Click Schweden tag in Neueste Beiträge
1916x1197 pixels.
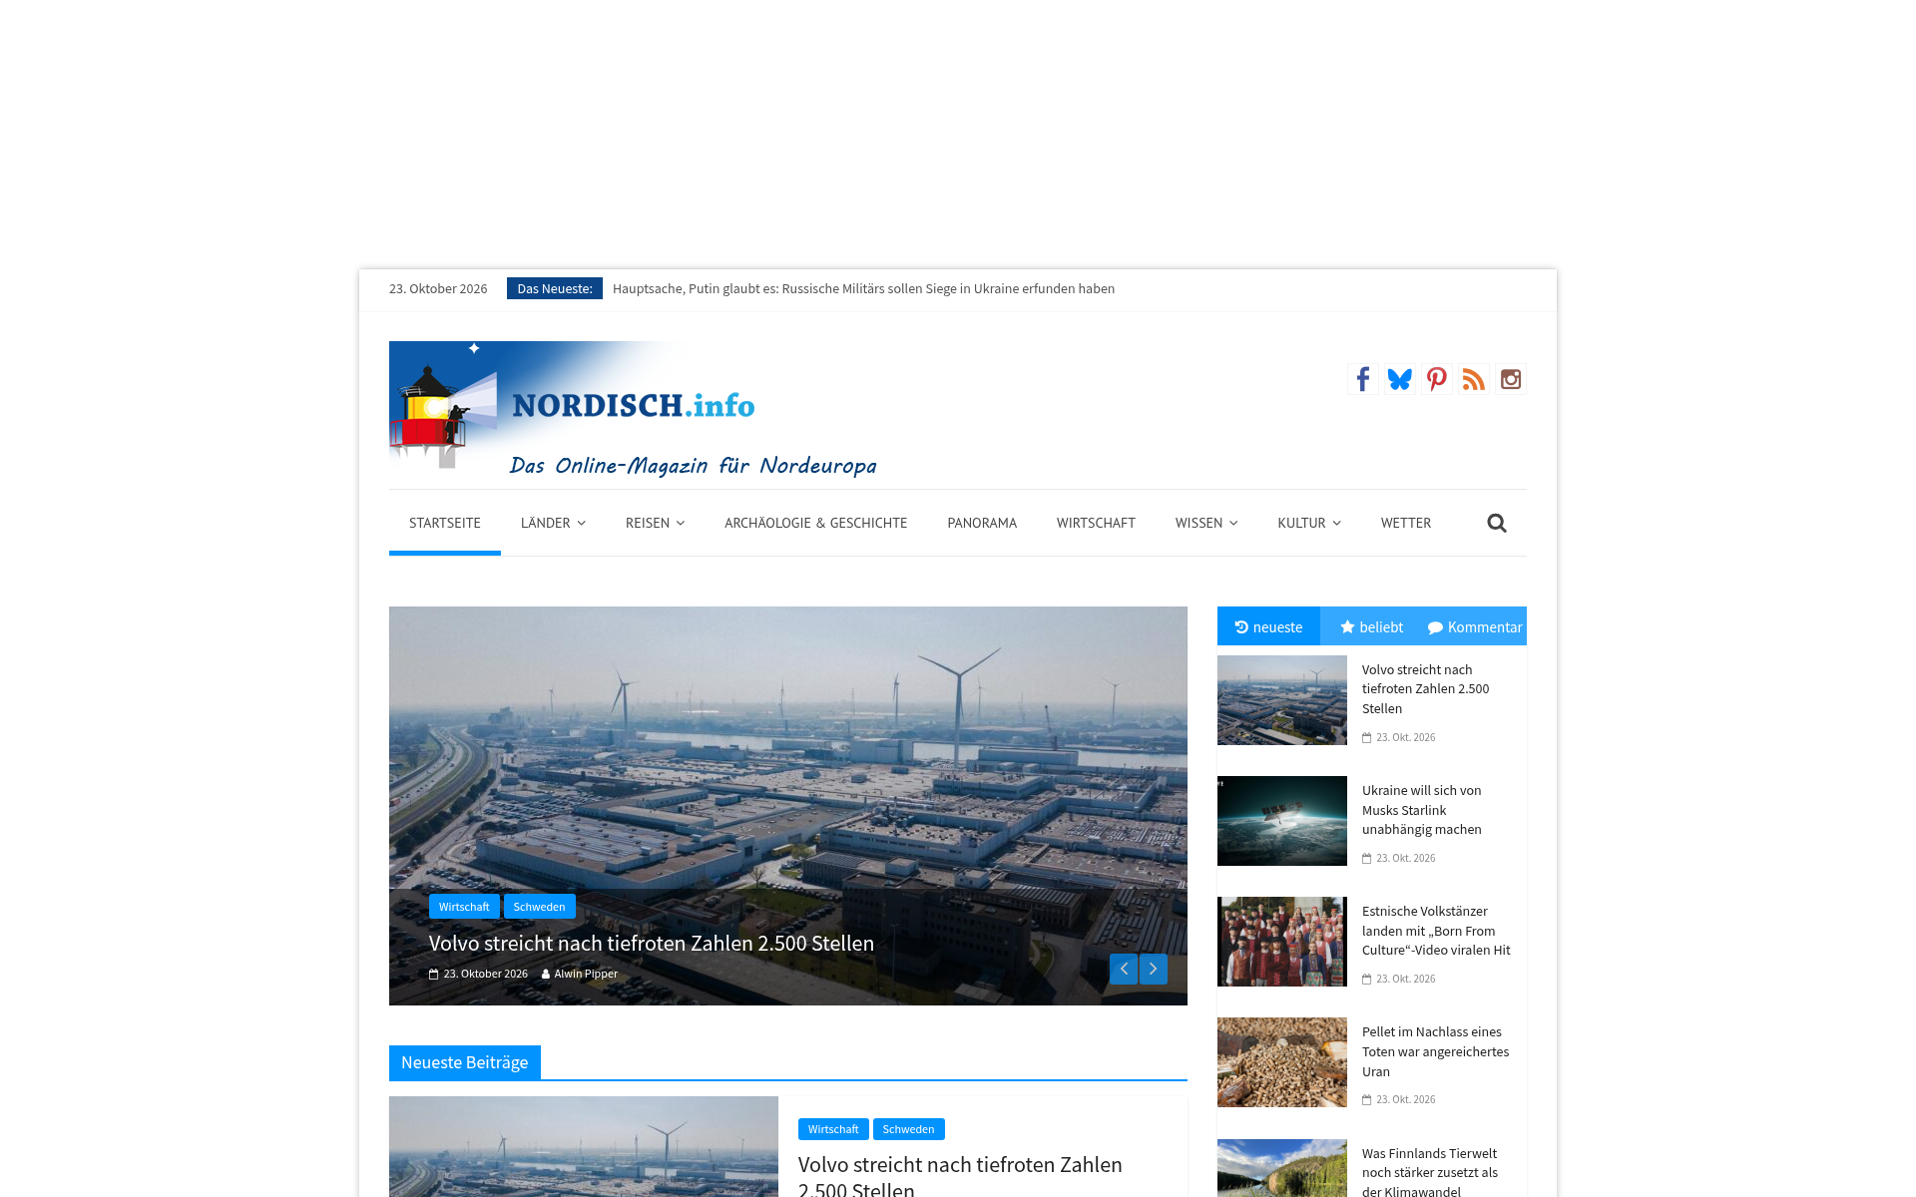908,1129
